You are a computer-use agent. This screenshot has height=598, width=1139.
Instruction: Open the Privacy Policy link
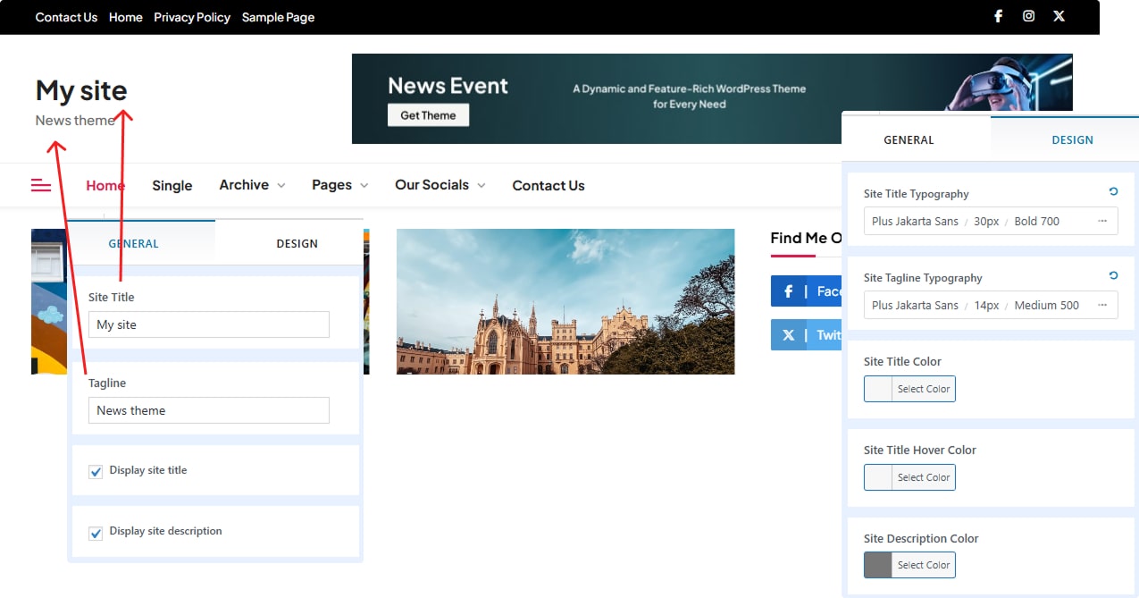[191, 17]
